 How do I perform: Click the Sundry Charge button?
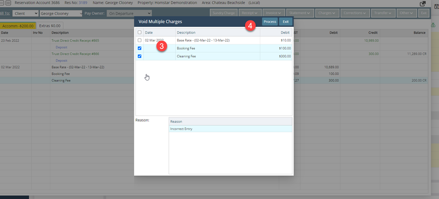[223, 13]
